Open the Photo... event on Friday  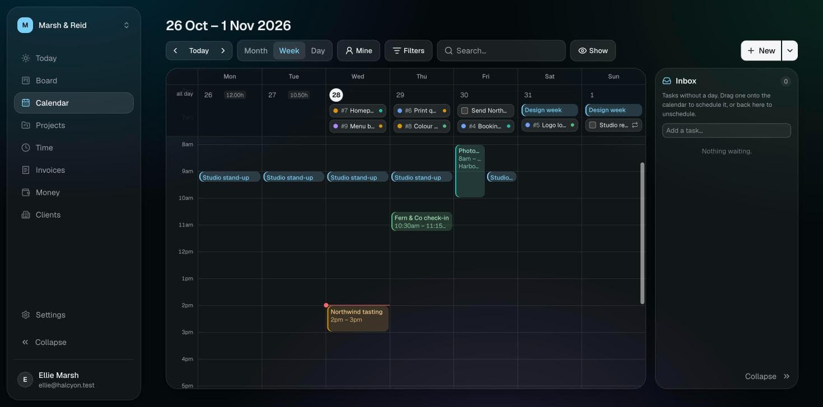[470, 171]
